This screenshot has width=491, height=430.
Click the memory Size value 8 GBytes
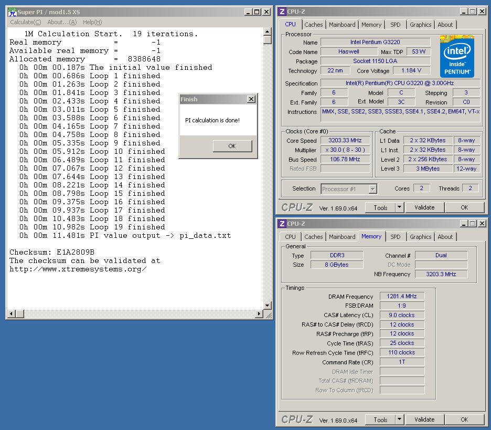point(337,265)
